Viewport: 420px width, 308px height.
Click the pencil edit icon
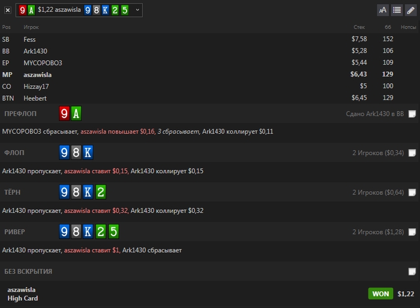click(410, 10)
